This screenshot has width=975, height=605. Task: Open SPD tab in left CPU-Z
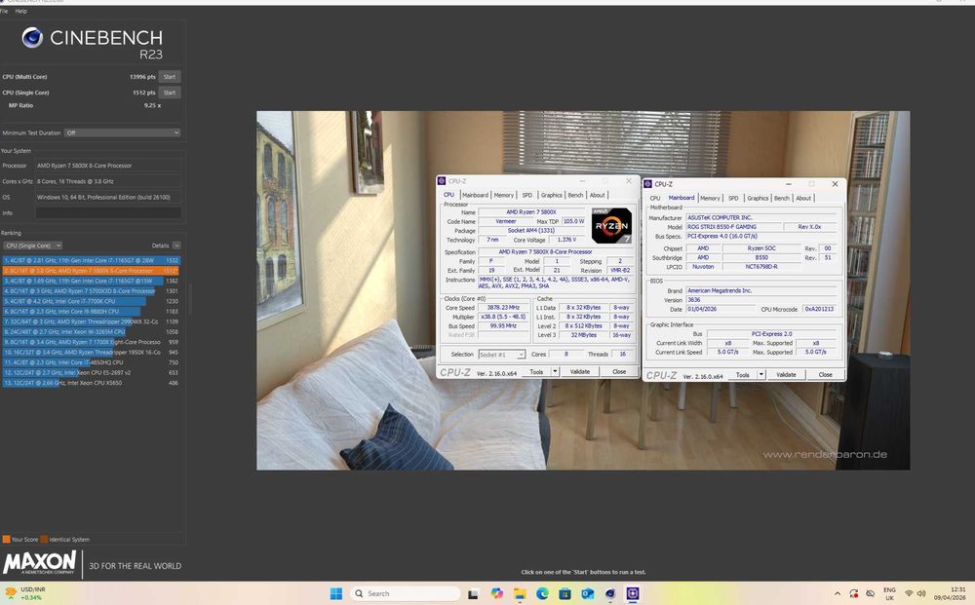[x=527, y=195]
